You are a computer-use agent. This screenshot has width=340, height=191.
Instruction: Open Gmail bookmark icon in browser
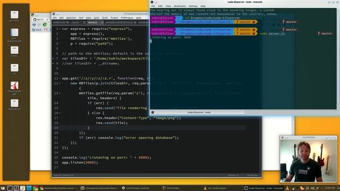(46, 30)
